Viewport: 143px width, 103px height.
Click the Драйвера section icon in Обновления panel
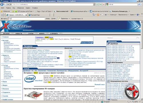pos(109,44)
